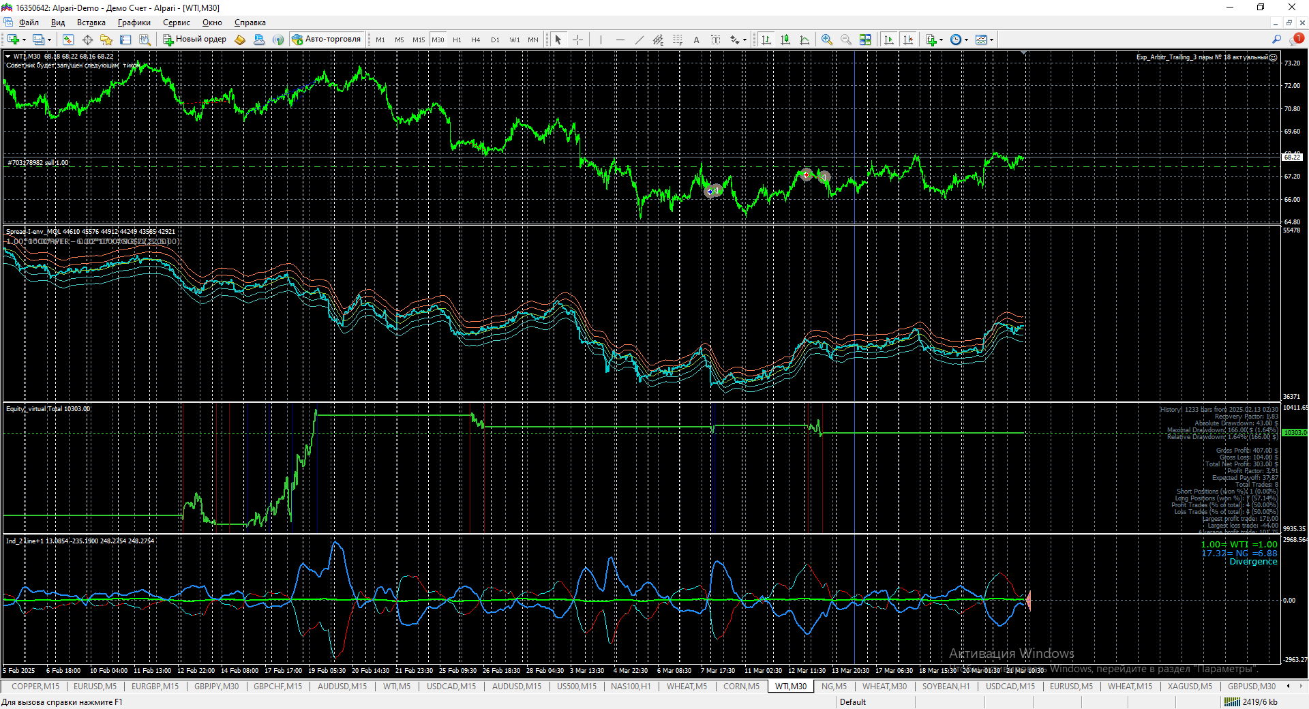Expand the arrows objects dropdown
The image size is (1309, 709).
click(744, 40)
